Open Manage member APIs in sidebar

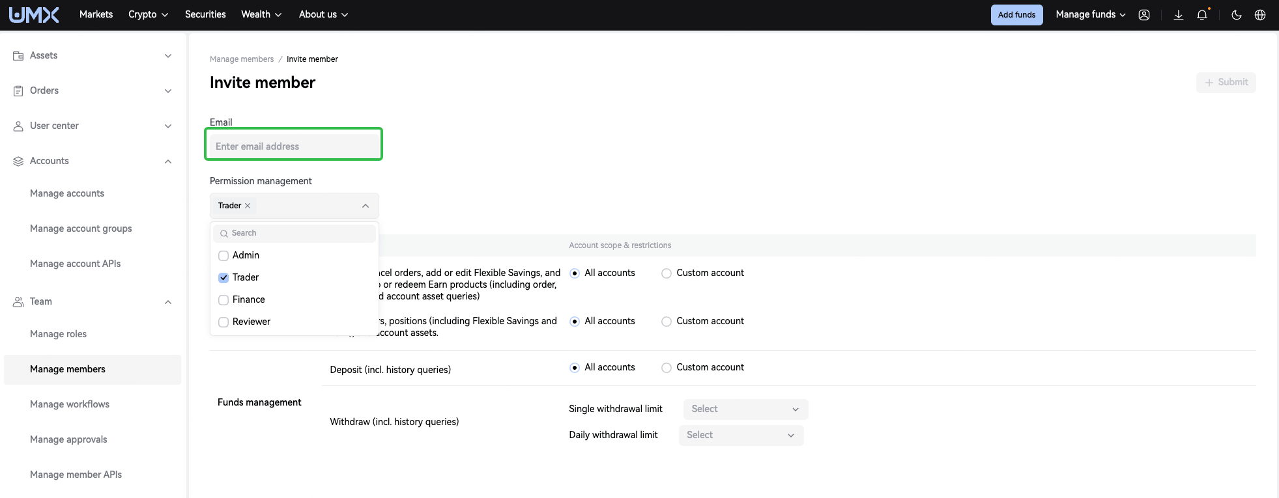tap(76, 475)
